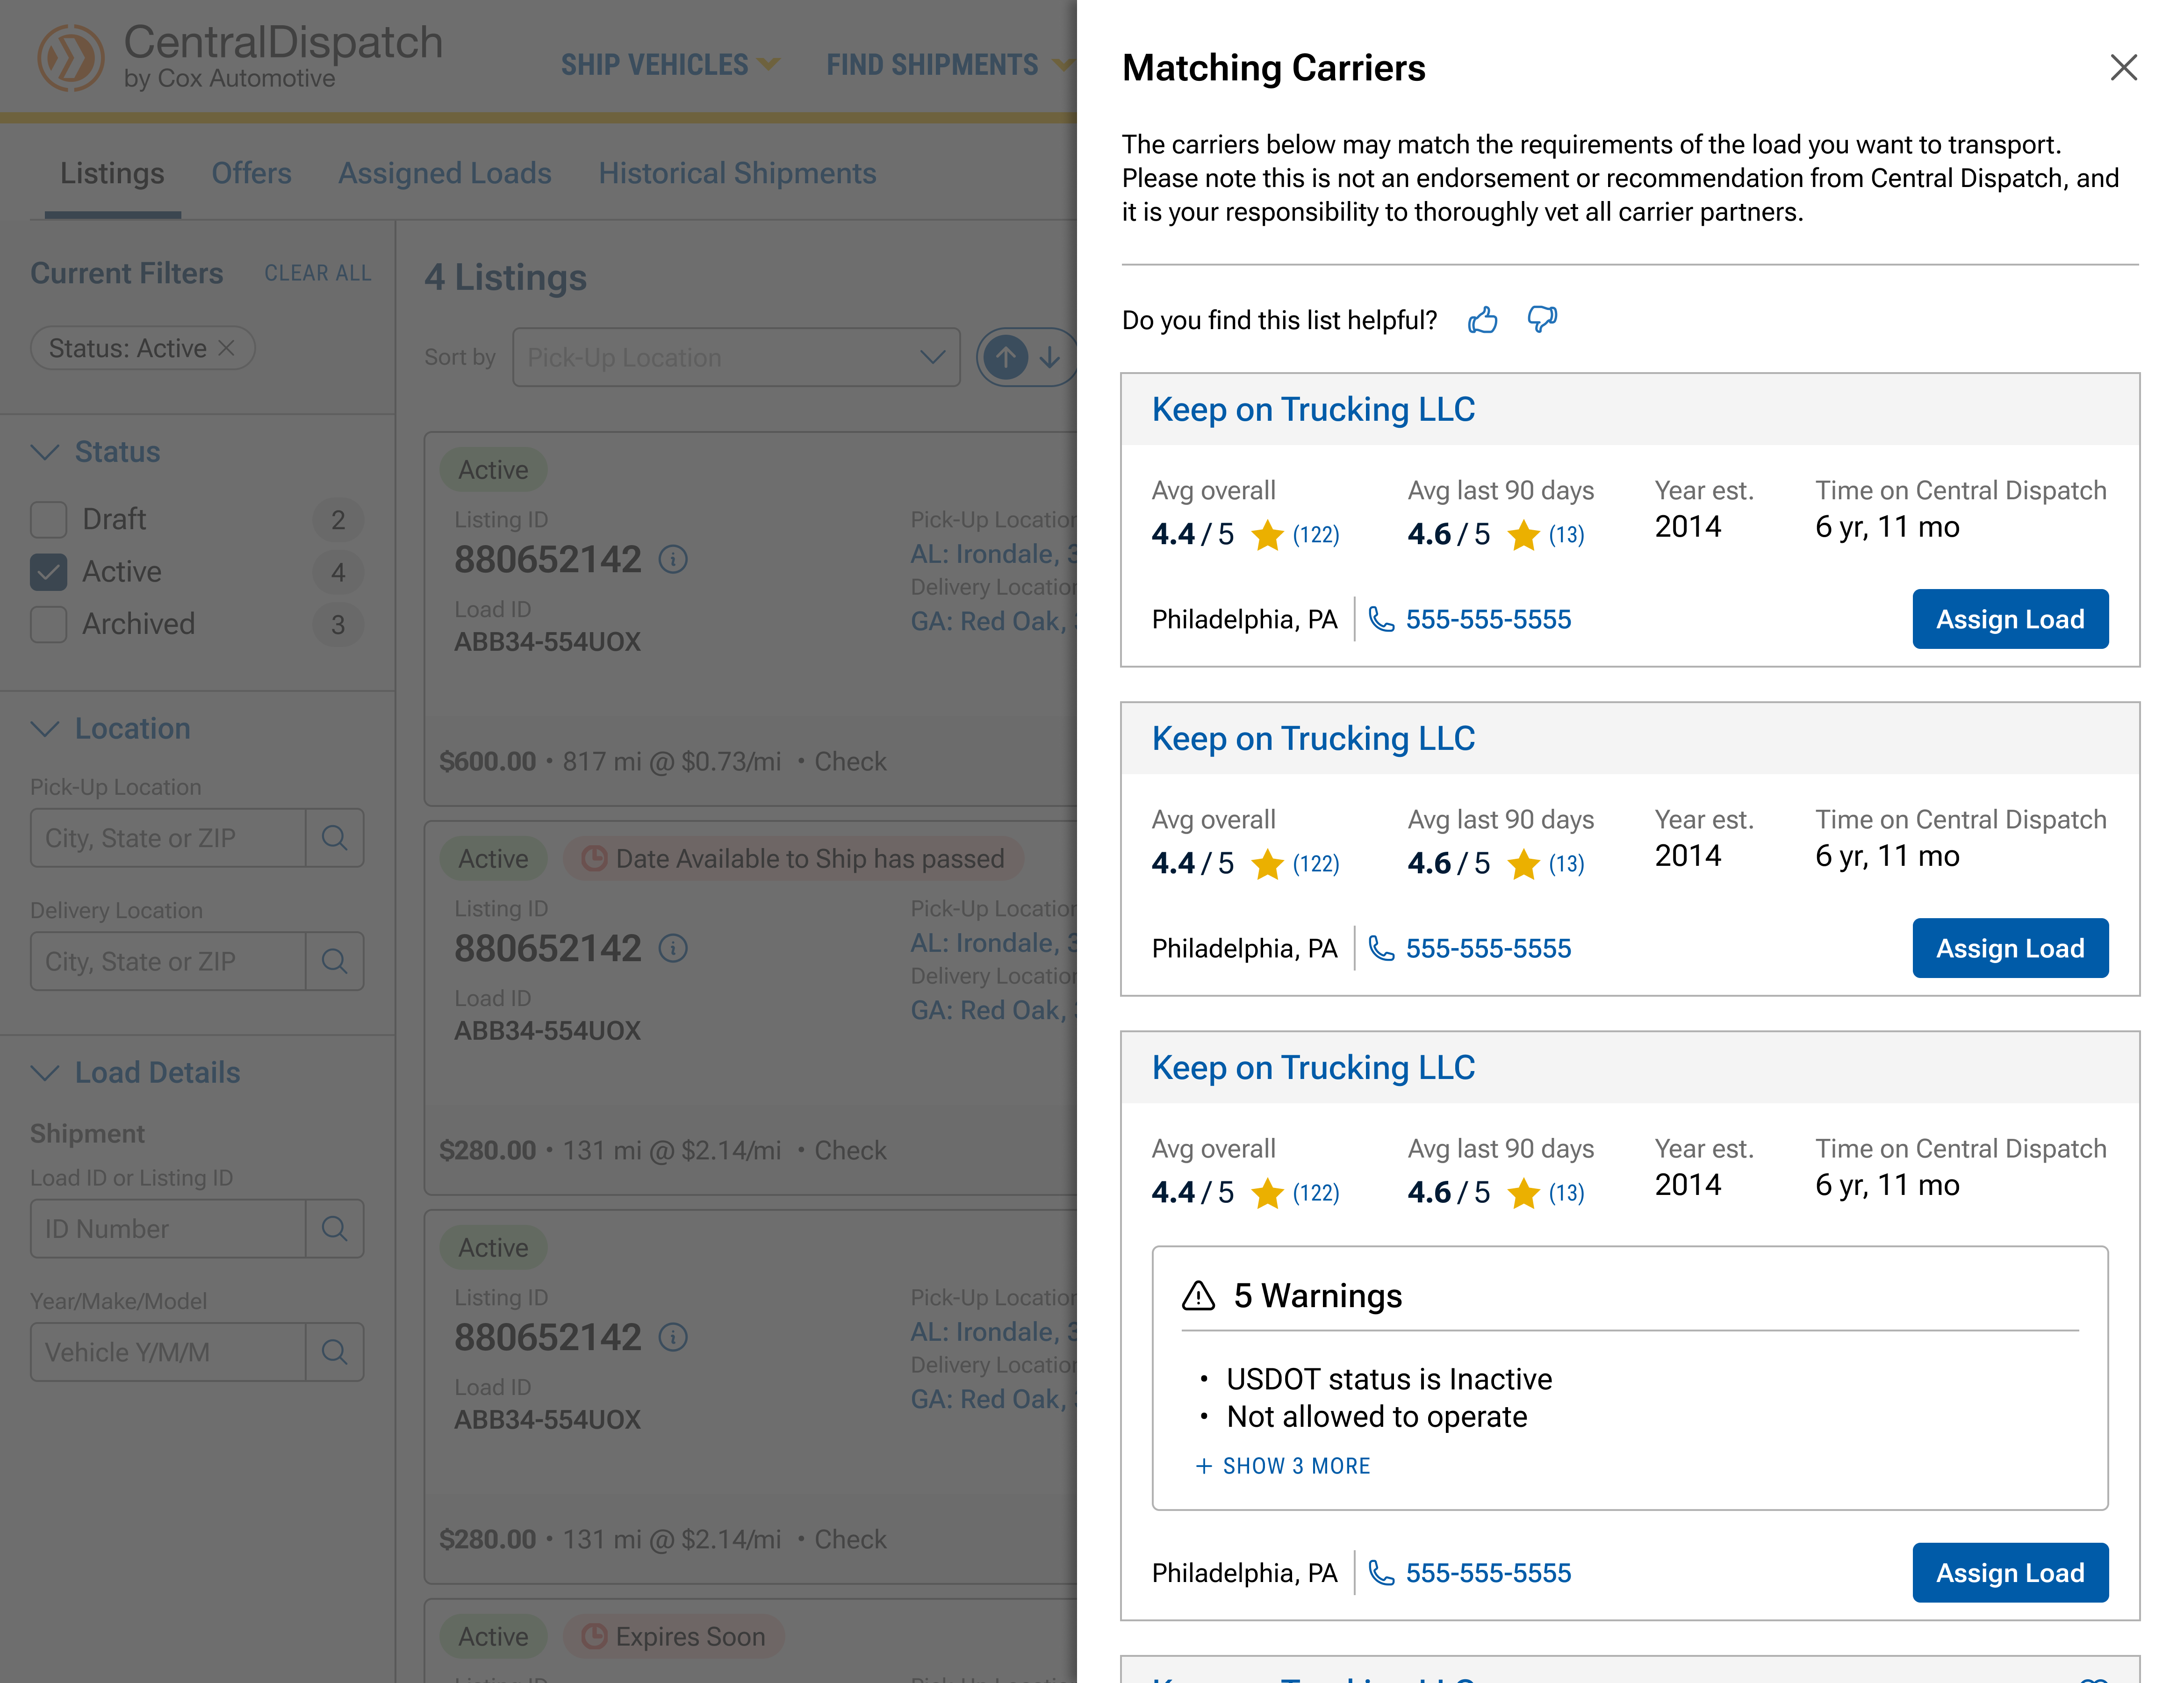Open the Sort by Pick-Up Location dropdown

click(x=736, y=357)
